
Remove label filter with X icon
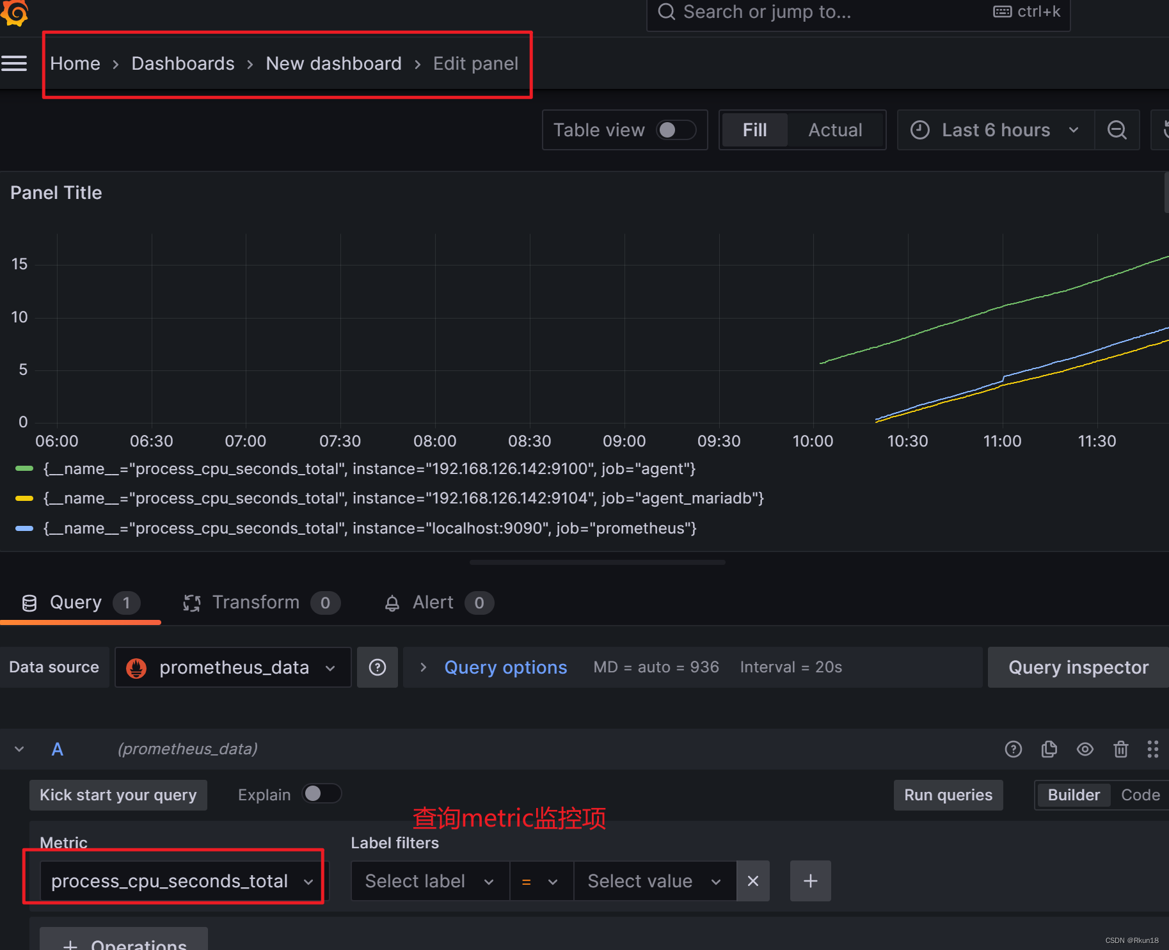coord(753,881)
